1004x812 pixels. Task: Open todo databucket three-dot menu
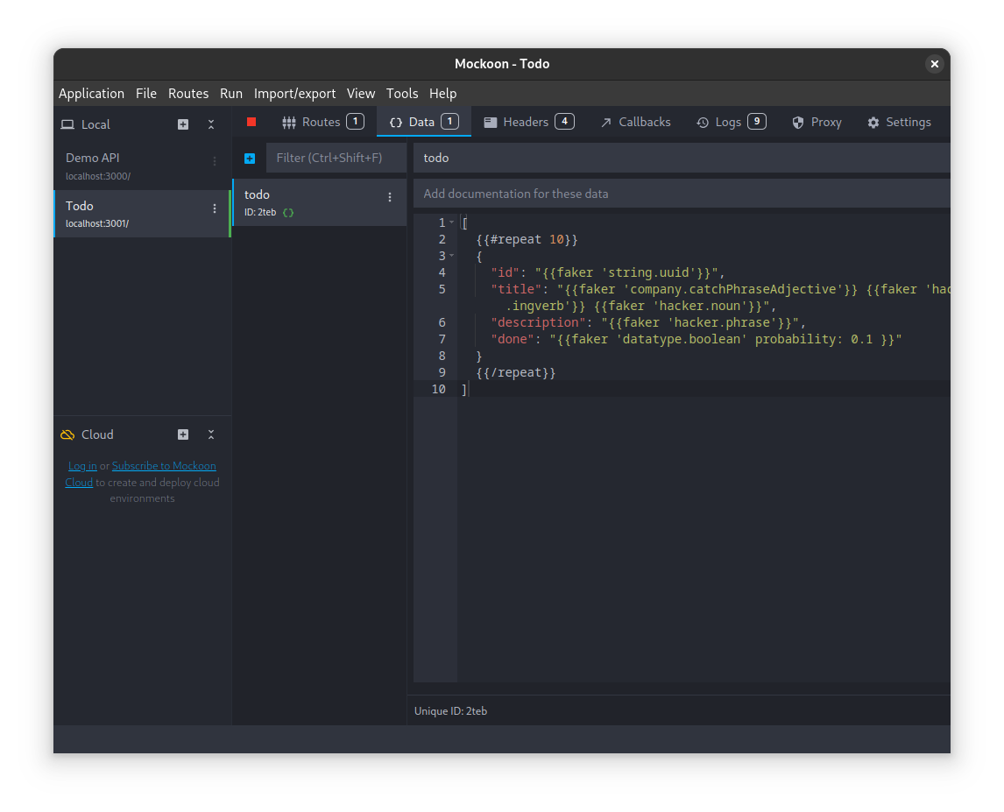389,197
